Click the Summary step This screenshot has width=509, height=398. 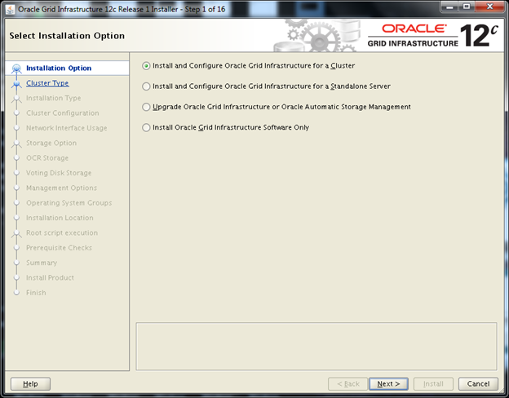click(x=42, y=263)
